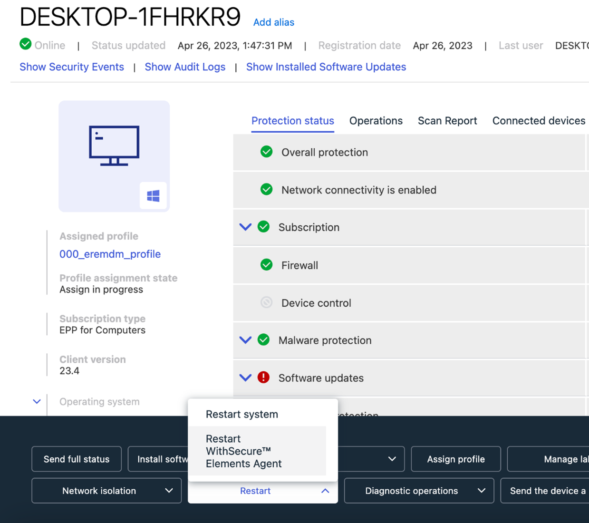
Task: Click the Manage labels button
Action: 548,459
